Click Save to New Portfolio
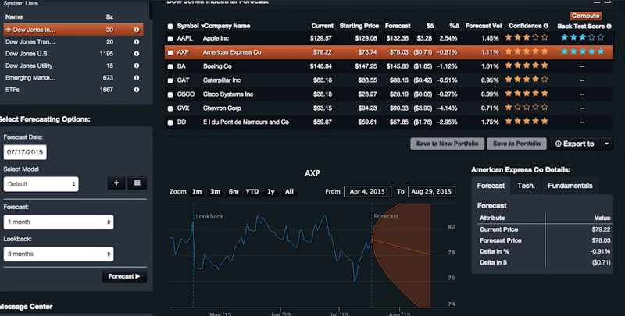 coord(447,144)
